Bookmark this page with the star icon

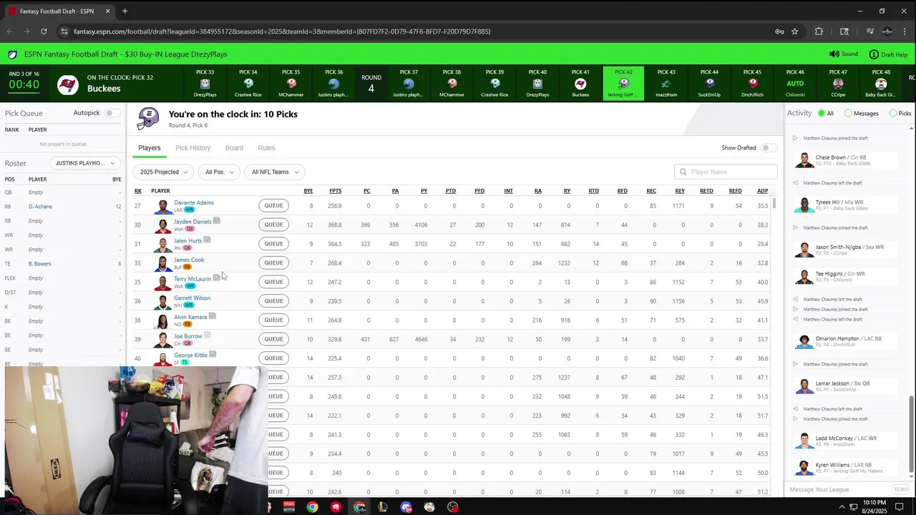[794, 31]
